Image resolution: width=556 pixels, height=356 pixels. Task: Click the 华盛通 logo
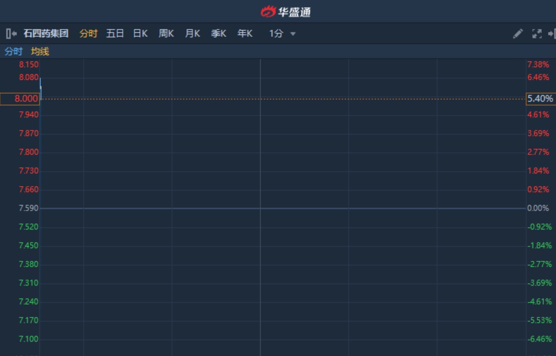tap(286, 11)
